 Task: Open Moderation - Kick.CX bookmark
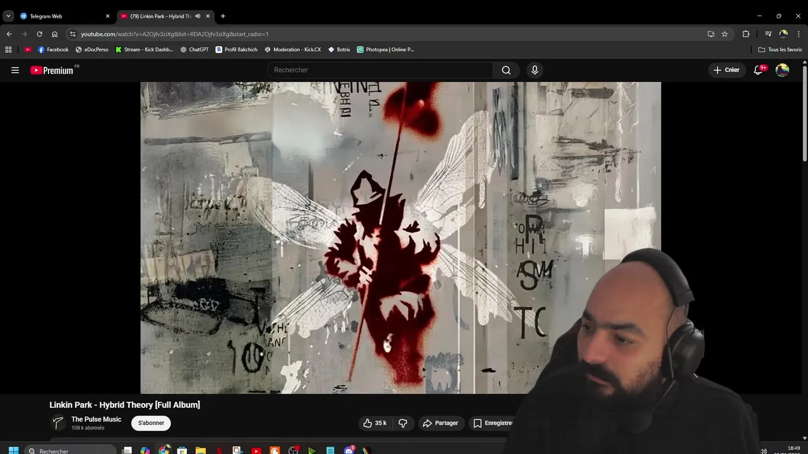pos(292,49)
